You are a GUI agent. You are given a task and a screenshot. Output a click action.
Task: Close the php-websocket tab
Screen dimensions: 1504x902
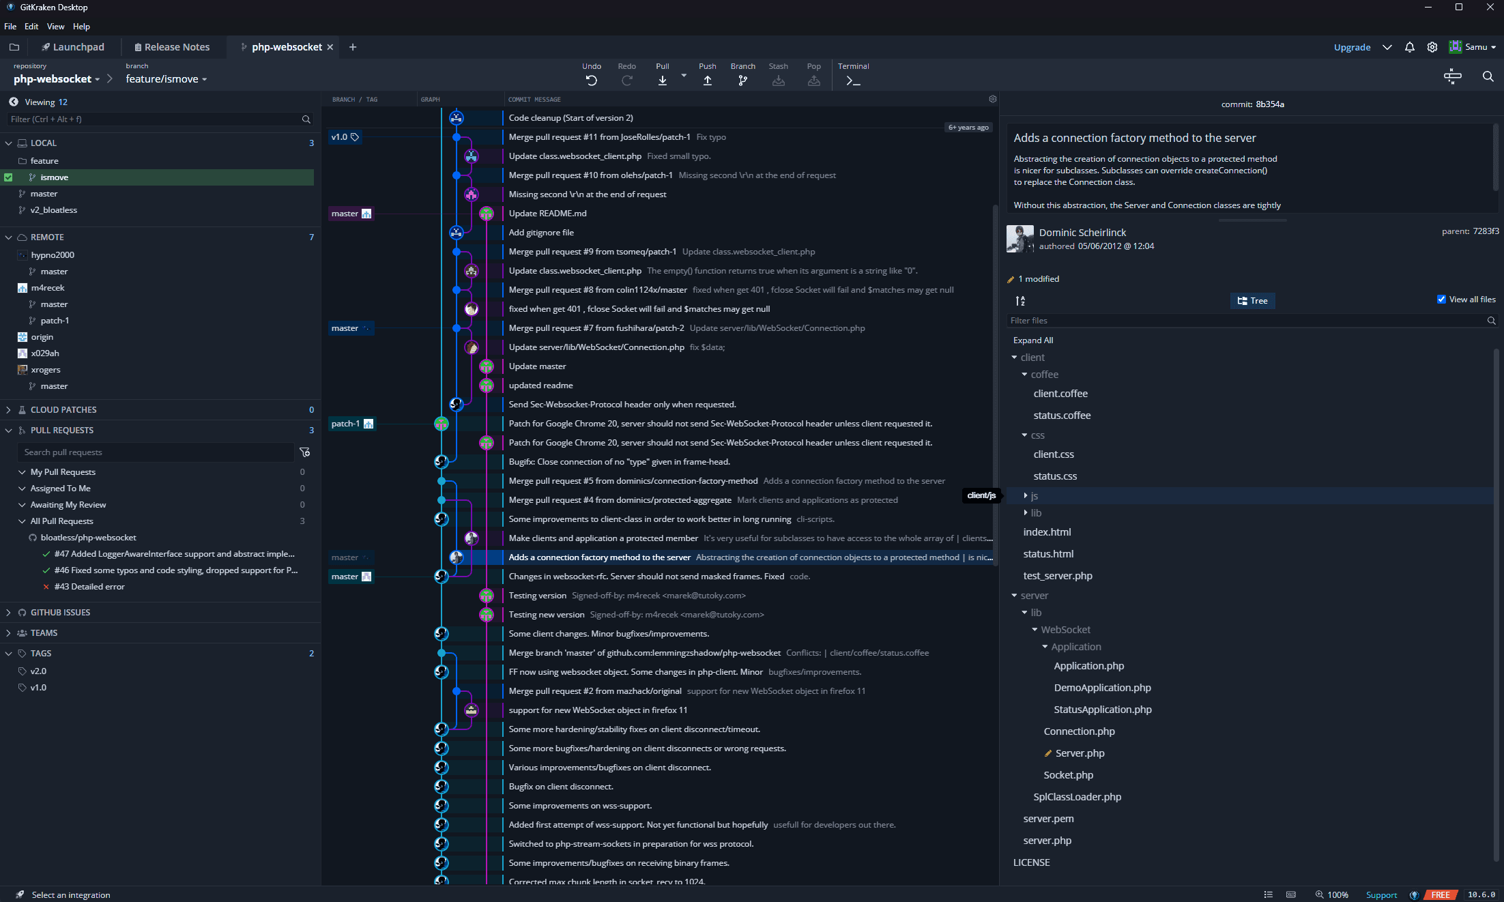[330, 47]
